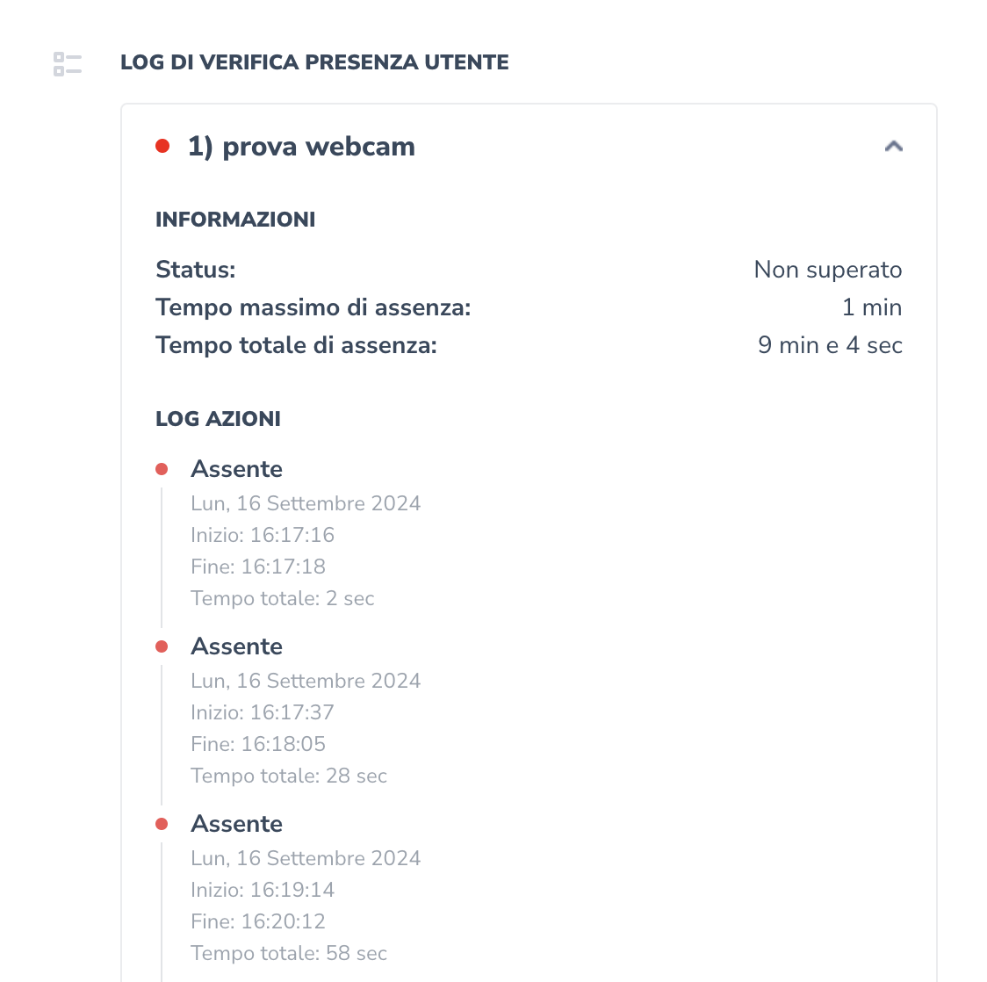Click the "Non superato" status value
This screenshot has width=987, height=982.
tap(827, 270)
